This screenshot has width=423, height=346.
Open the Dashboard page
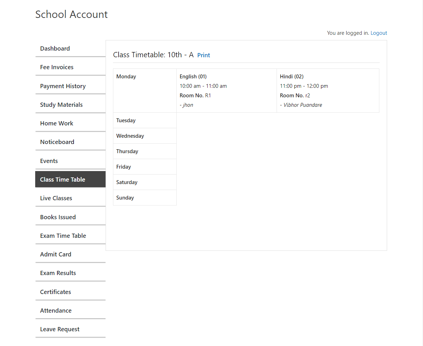pos(55,48)
